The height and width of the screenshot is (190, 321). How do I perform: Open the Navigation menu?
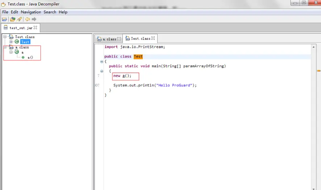(x=31, y=12)
